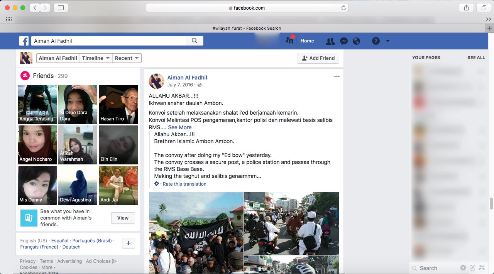Viewport: 494px width, 274px height.
Task: Go to the Home tab
Action: (x=307, y=41)
